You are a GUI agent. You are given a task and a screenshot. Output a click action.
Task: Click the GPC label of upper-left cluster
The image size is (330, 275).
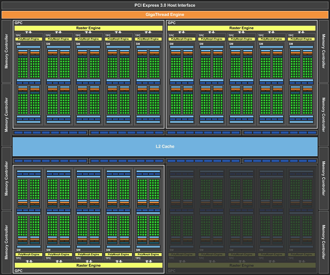tap(19, 23)
